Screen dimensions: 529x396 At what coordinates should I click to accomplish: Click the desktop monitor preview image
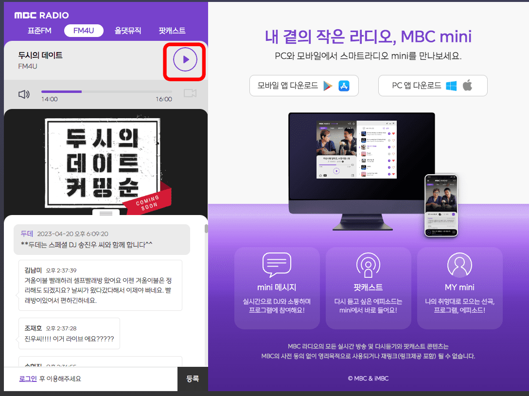click(362, 172)
